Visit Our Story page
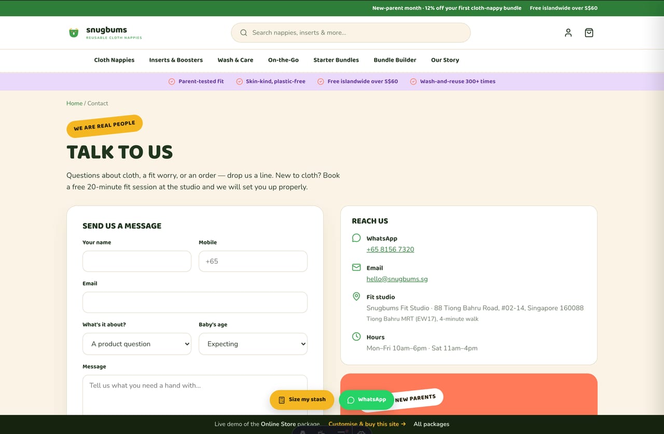 coord(445,60)
